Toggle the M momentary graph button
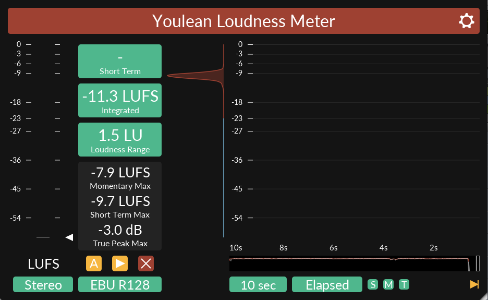The image size is (488, 300). click(x=388, y=284)
